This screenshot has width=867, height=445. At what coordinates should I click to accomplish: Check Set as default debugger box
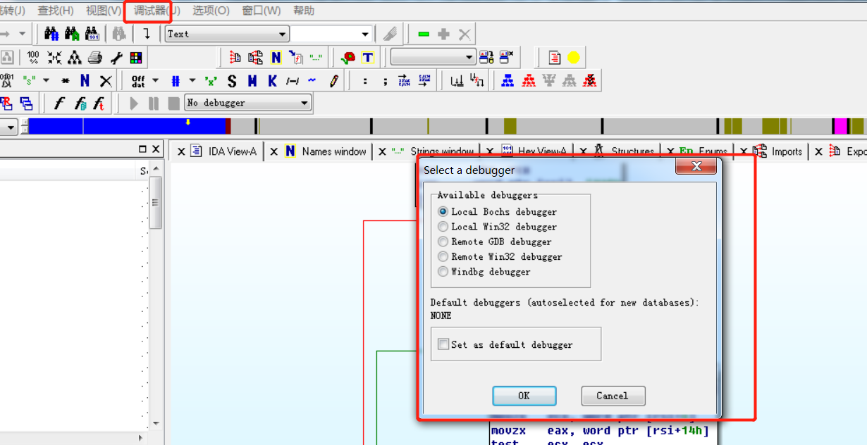[443, 344]
